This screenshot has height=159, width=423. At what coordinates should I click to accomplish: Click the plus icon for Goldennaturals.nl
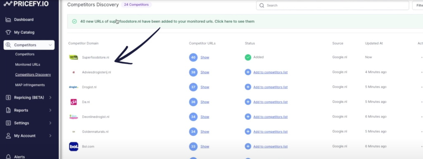tap(248, 131)
